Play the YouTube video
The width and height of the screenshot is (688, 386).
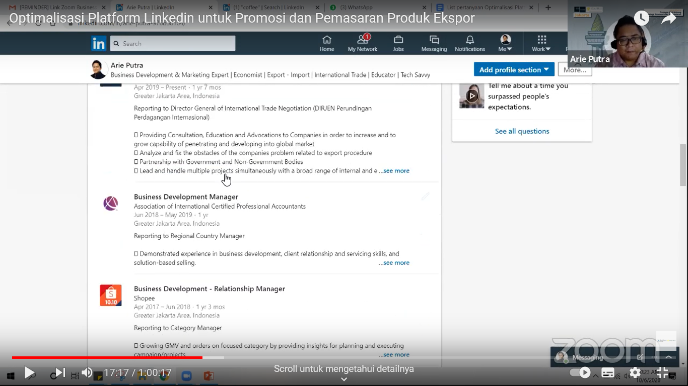(x=29, y=372)
